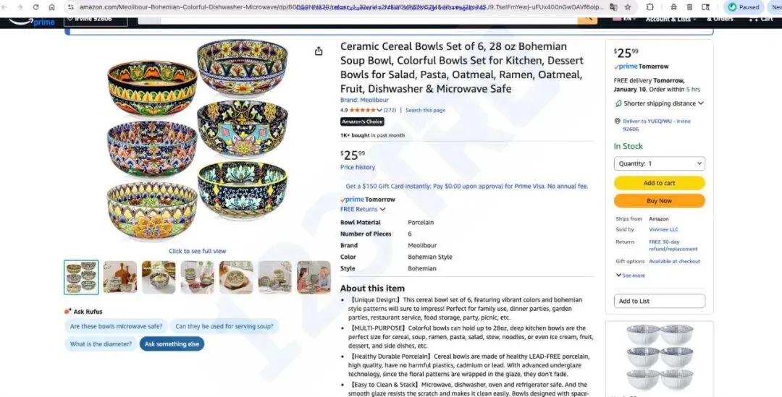Screen dimensions: 782x397
Task: Open the Quantity dropdown
Action: (x=660, y=163)
